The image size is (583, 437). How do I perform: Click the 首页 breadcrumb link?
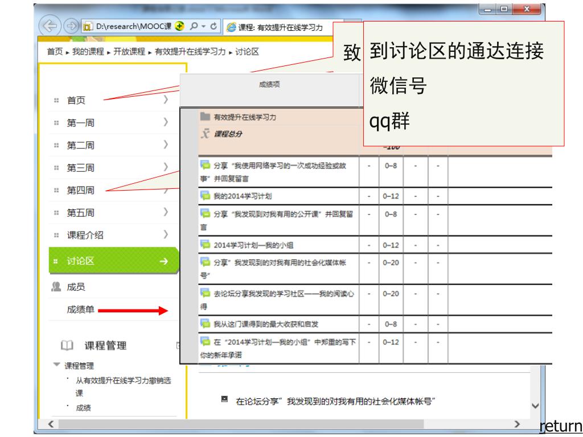point(55,52)
